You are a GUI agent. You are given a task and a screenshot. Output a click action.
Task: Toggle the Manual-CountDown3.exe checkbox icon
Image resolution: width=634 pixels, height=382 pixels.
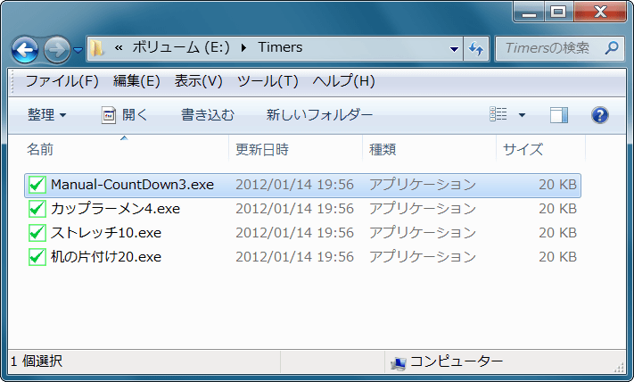(x=37, y=185)
